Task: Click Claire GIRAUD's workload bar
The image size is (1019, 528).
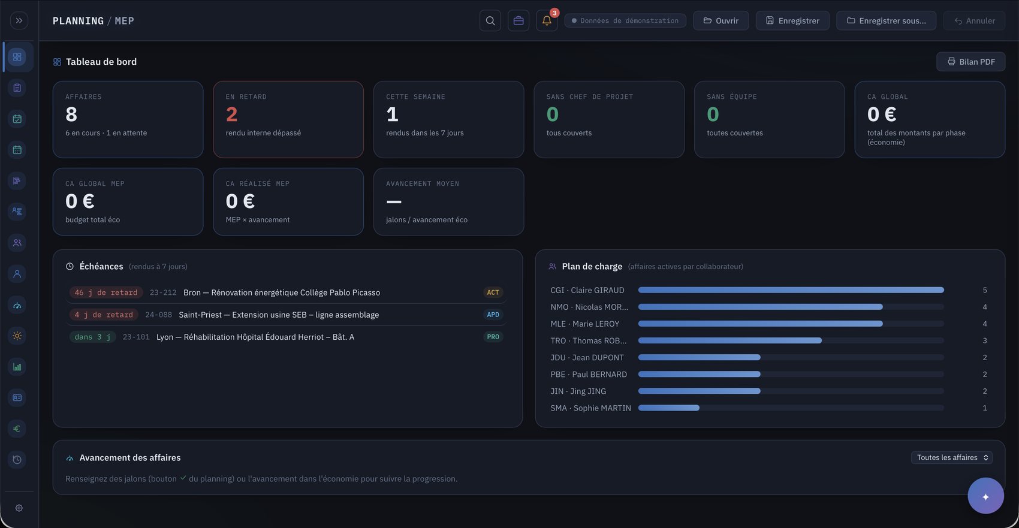Action: pyautogui.click(x=791, y=290)
